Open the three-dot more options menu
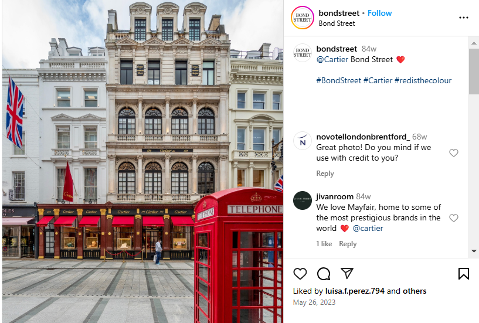Image resolution: width=479 pixels, height=323 pixels. point(463,18)
